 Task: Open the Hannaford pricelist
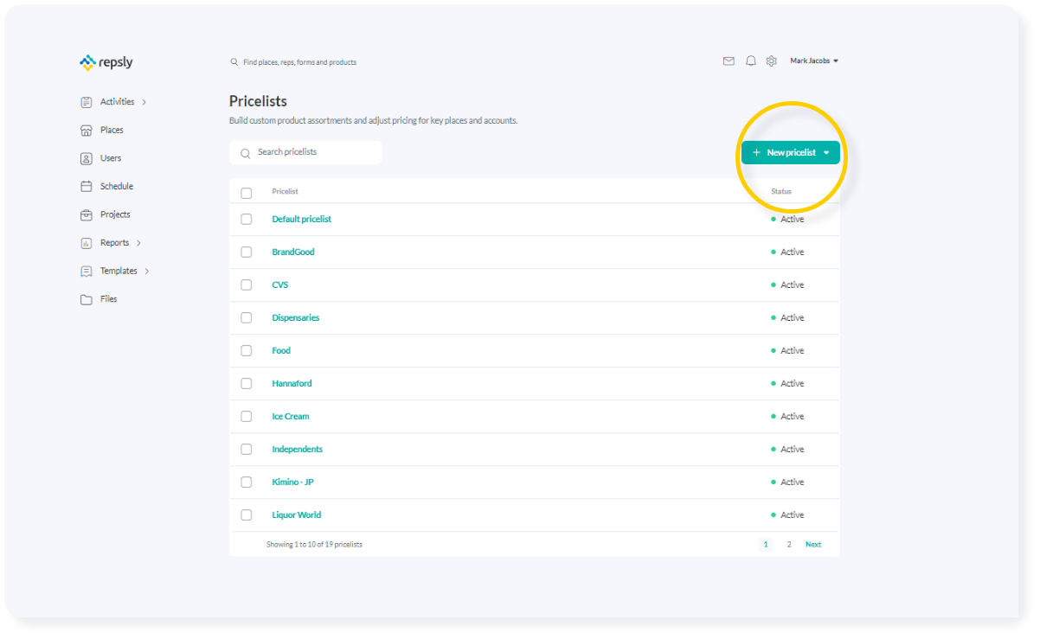292,384
